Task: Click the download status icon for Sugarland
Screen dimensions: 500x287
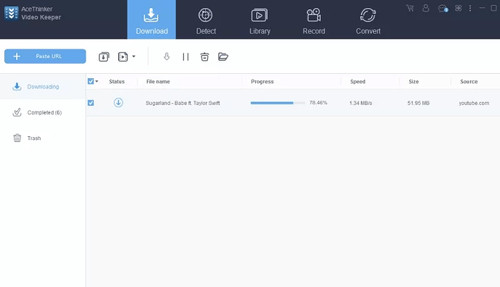Action: (x=118, y=103)
